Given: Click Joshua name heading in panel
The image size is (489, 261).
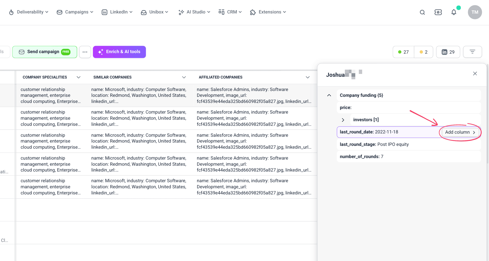Looking at the screenshot, I should pyautogui.click(x=335, y=75).
